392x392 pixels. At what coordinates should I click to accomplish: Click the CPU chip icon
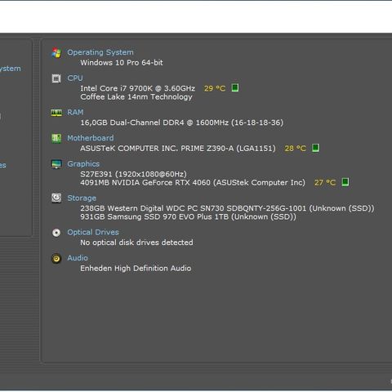(56, 78)
